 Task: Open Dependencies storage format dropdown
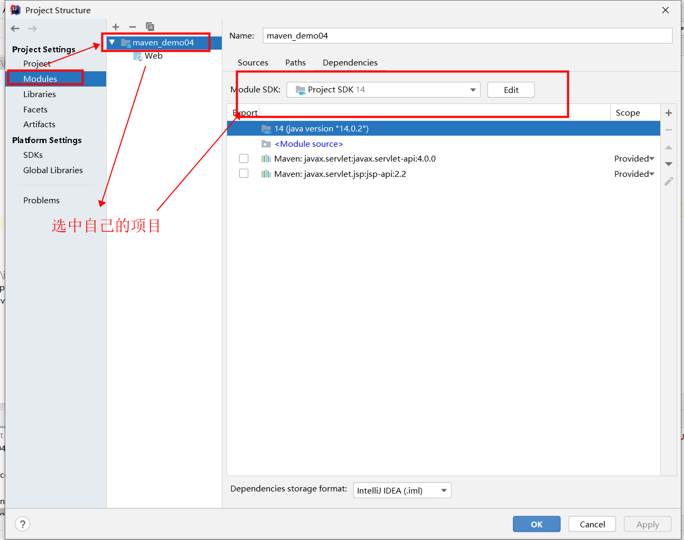402,490
